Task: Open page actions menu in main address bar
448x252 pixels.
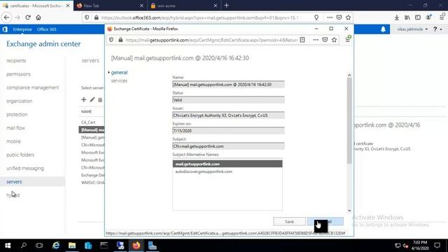Action: pos(330,17)
